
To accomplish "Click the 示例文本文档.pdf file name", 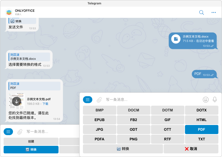I will click(39, 99).
